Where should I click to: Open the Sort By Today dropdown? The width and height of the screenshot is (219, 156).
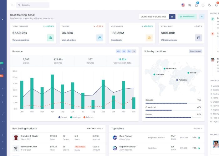[95, 129]
